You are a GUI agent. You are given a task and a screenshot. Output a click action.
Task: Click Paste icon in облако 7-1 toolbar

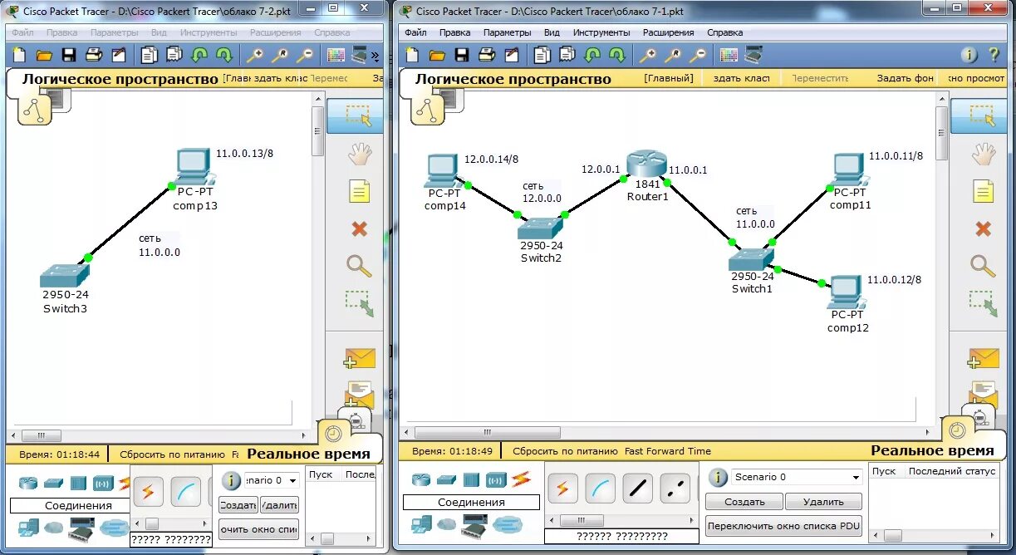point(567,56)
